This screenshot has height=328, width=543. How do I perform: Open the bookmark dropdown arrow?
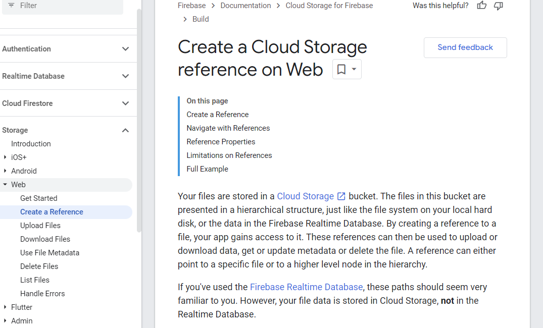tap(354, 69)
